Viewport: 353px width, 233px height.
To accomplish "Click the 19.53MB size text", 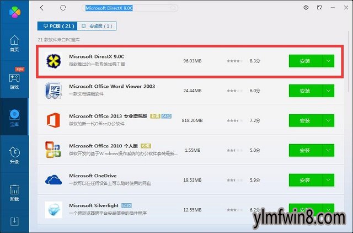I will 192,180.
